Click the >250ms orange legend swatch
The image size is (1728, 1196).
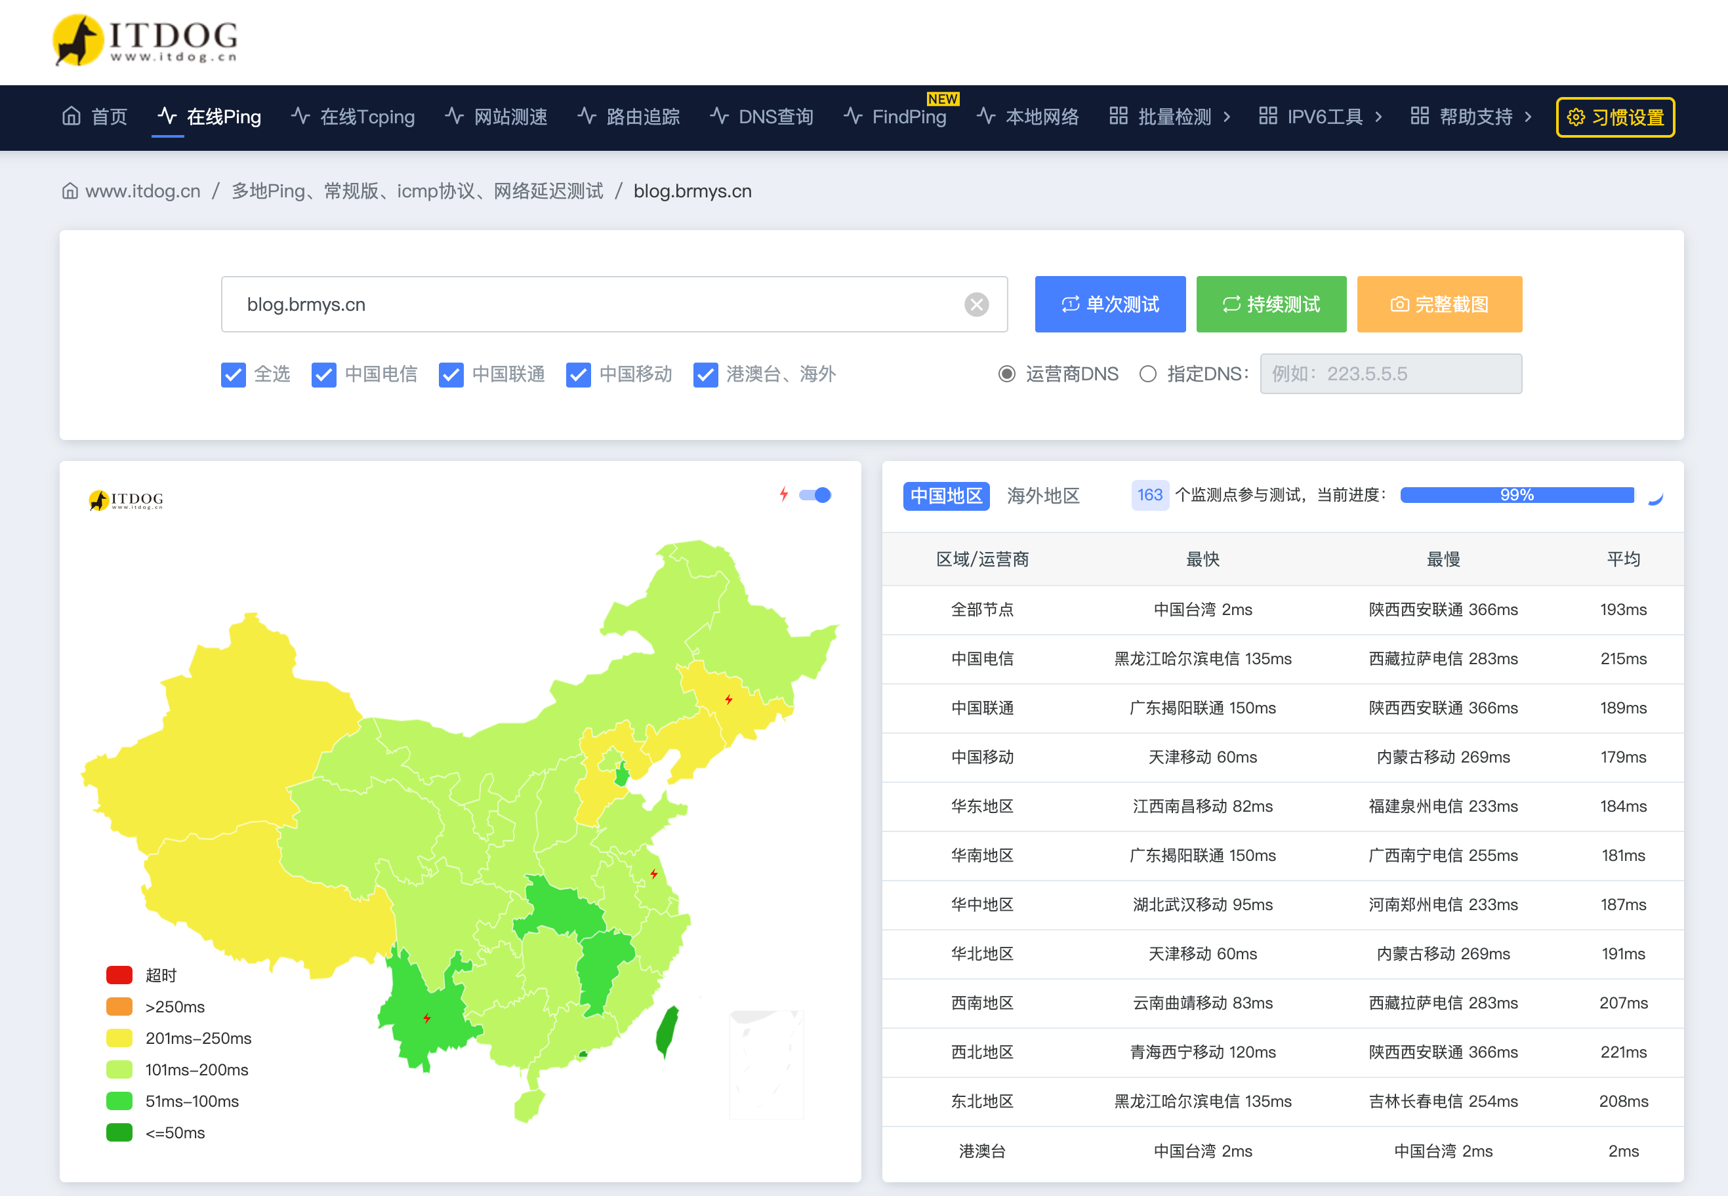coord(119,1007)
